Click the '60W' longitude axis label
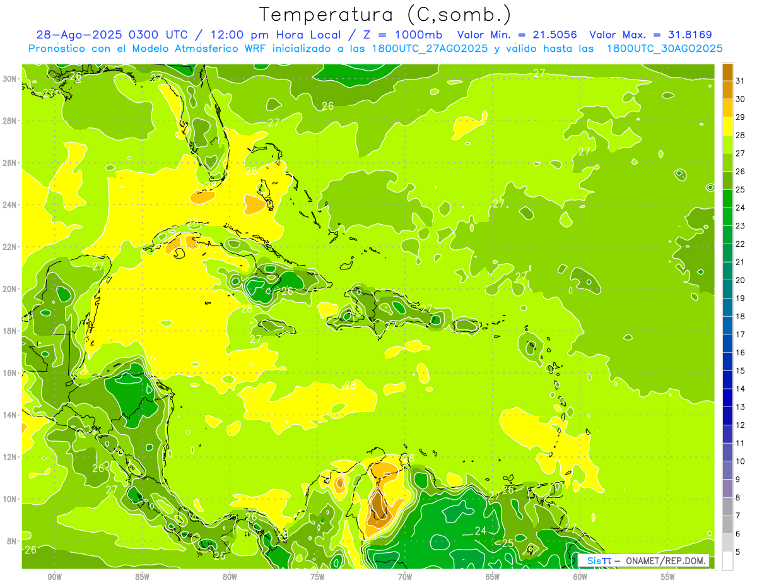 [580, 577]
